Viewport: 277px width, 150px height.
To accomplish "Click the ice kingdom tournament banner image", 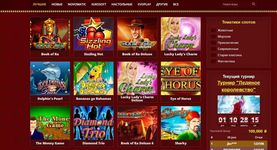I will [x=239, y=104].
